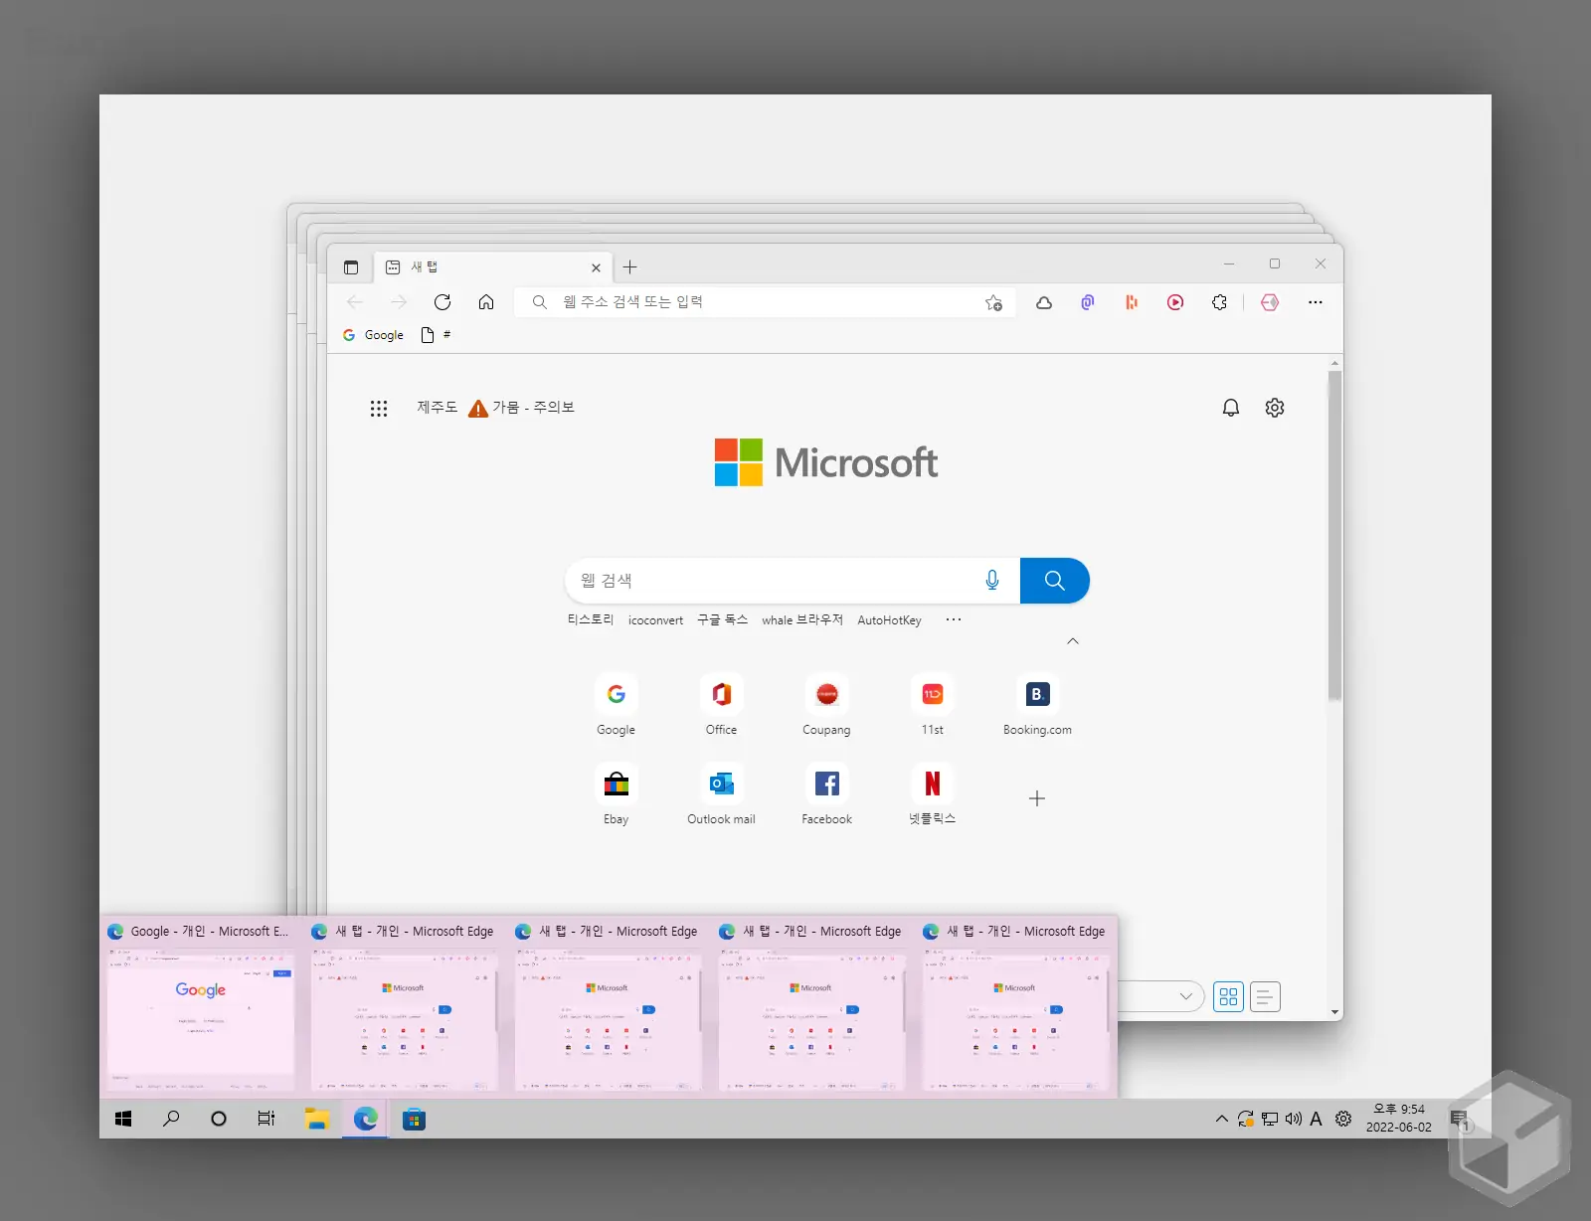Show more quick links ellipsis
This screenshot has height=1221, width=1591.
coord(954,619)
